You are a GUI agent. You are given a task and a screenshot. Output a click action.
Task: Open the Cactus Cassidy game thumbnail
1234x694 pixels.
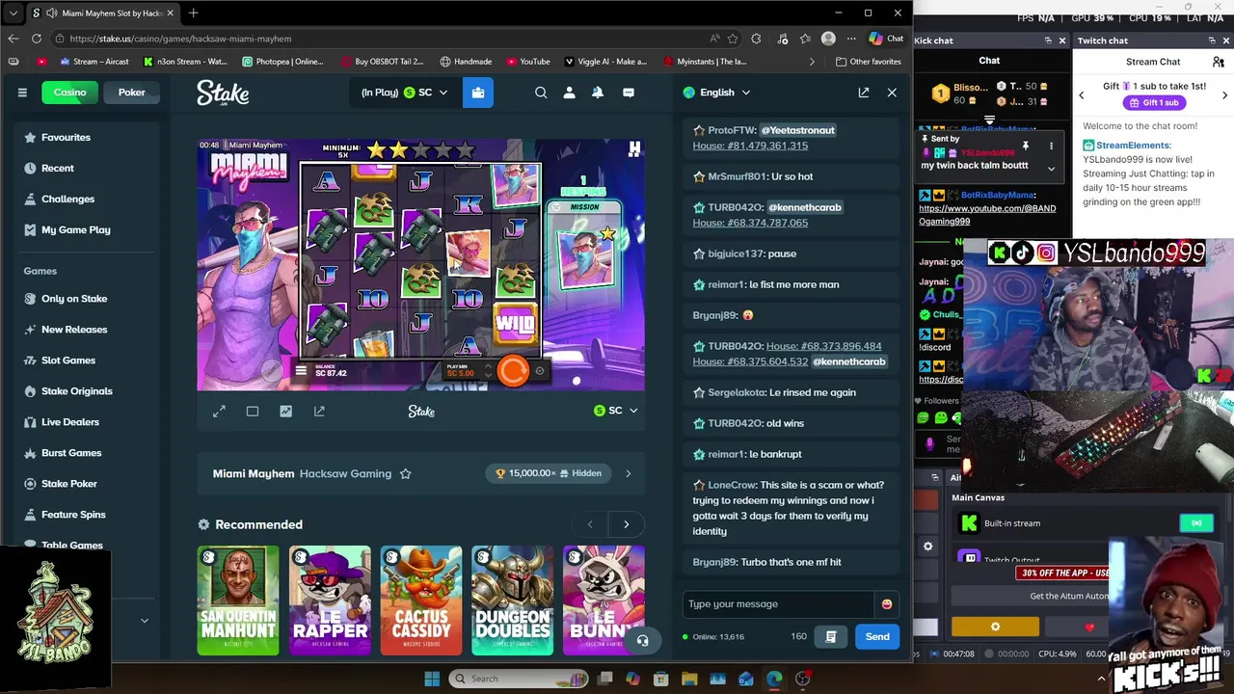(421, 601)
